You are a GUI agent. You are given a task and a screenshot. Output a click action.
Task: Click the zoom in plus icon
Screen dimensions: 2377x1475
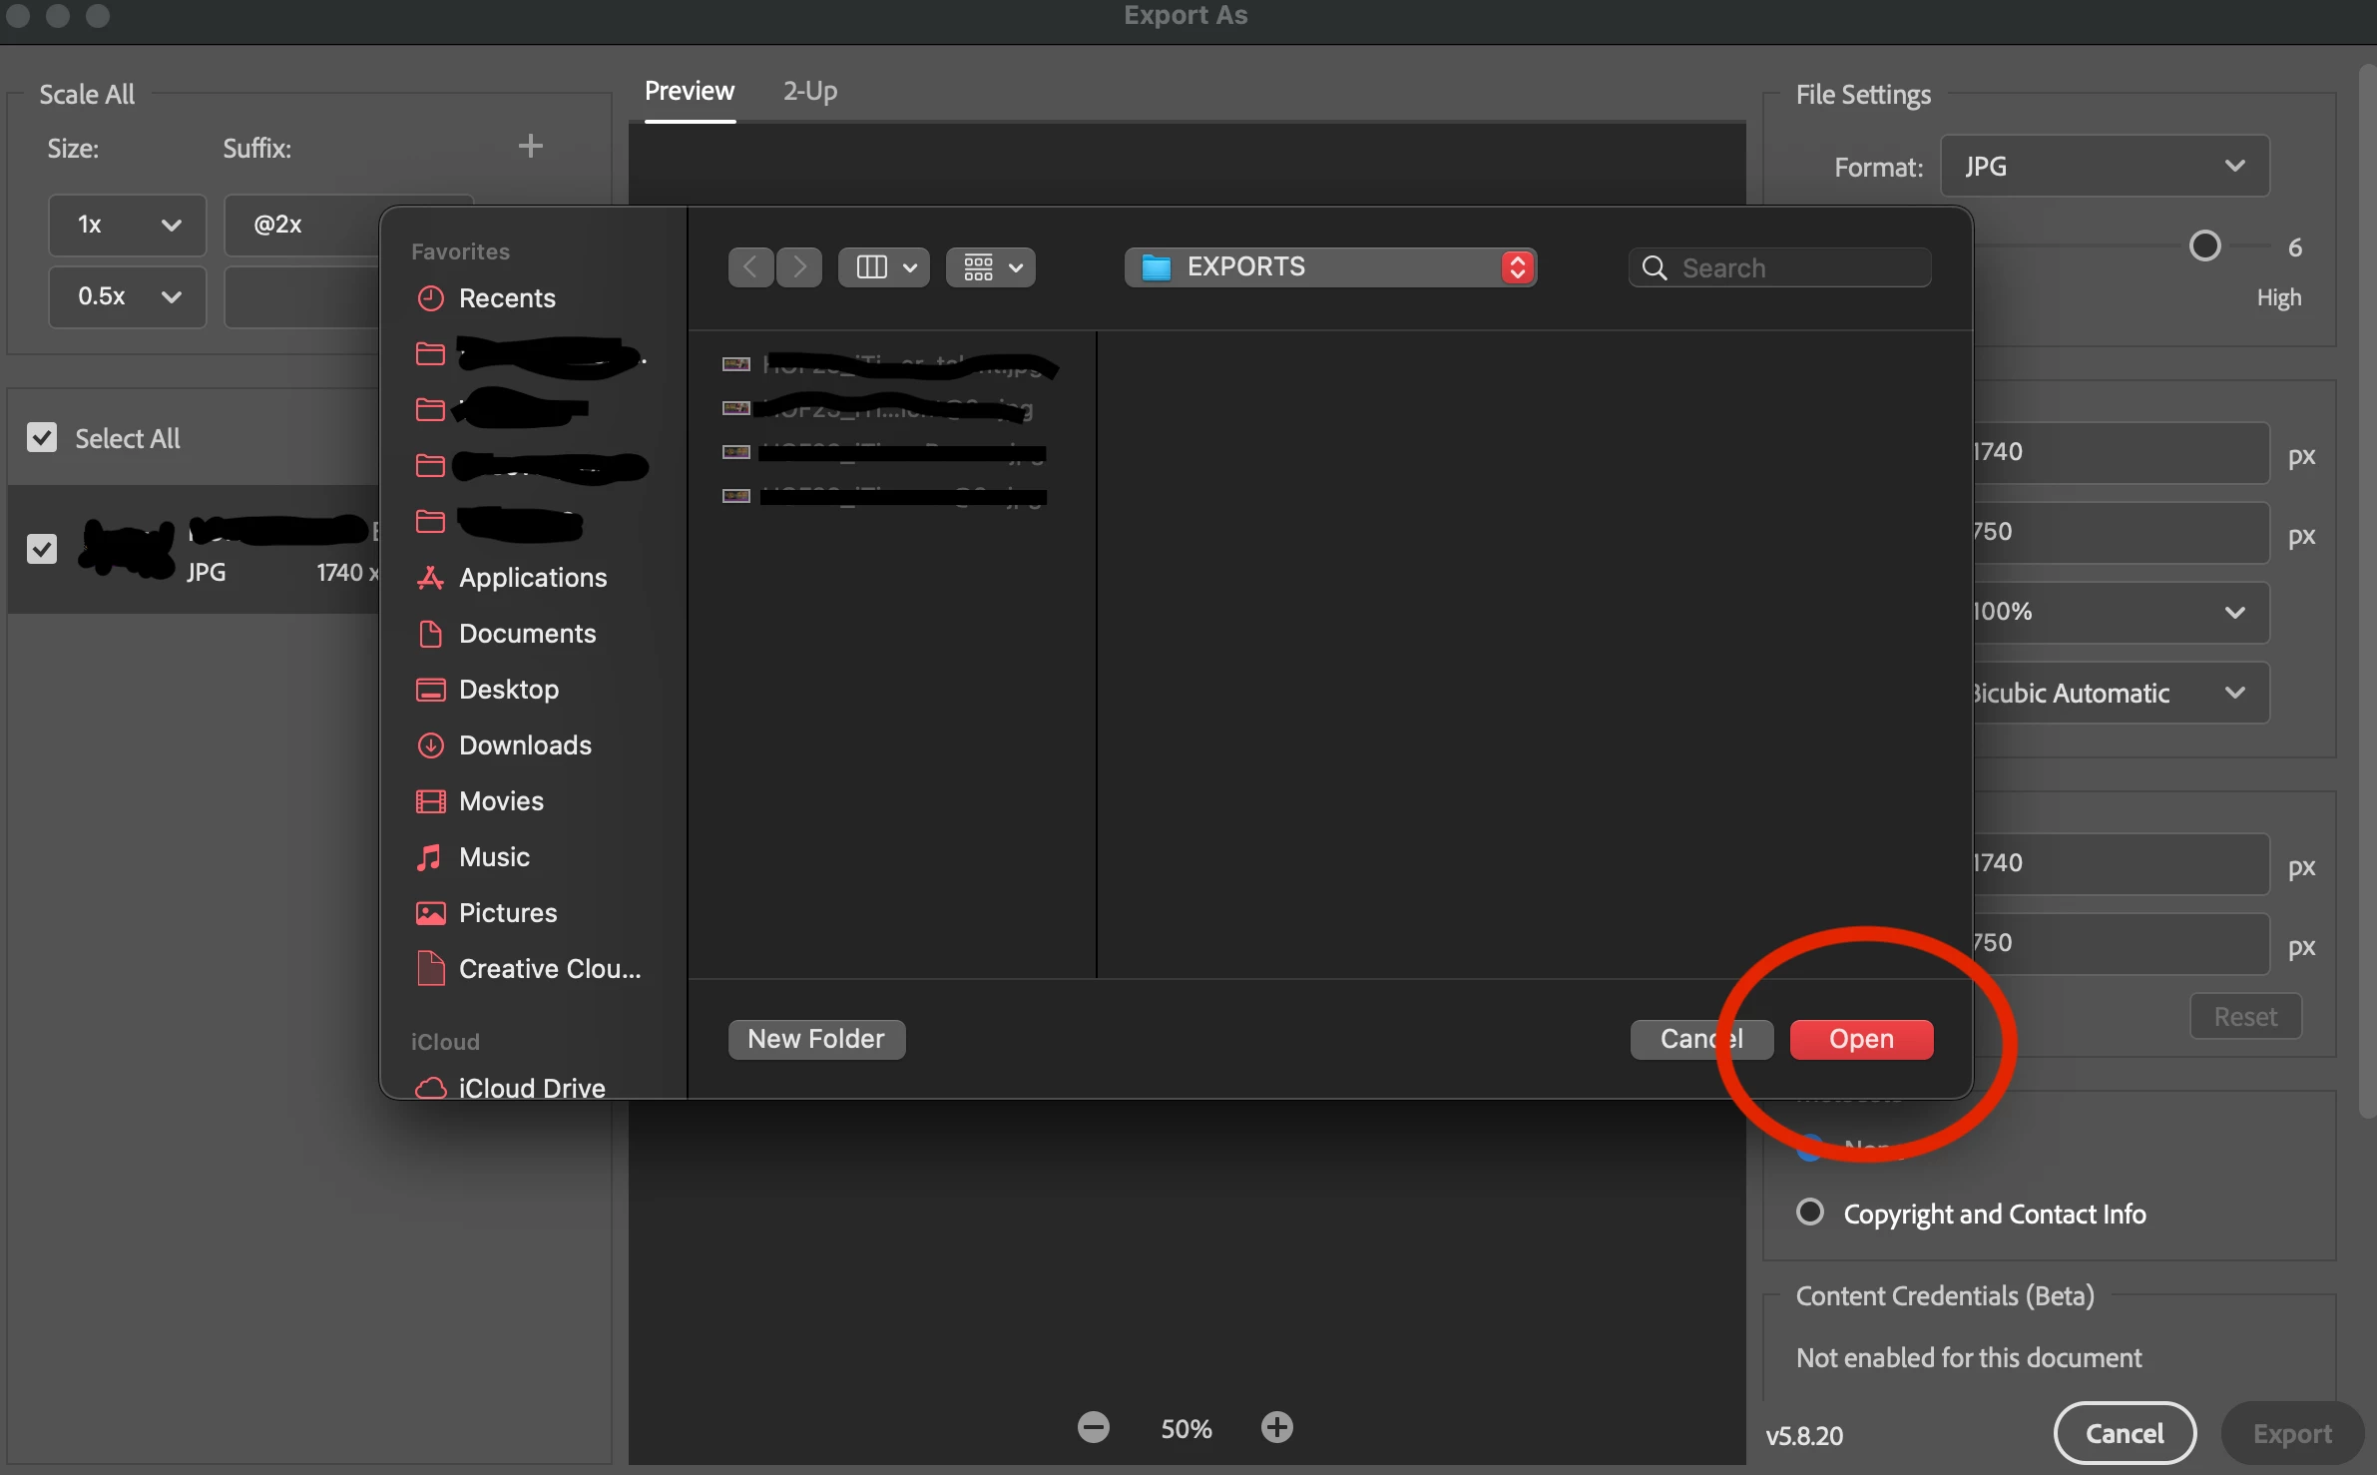click(x=1276, y=1427)
